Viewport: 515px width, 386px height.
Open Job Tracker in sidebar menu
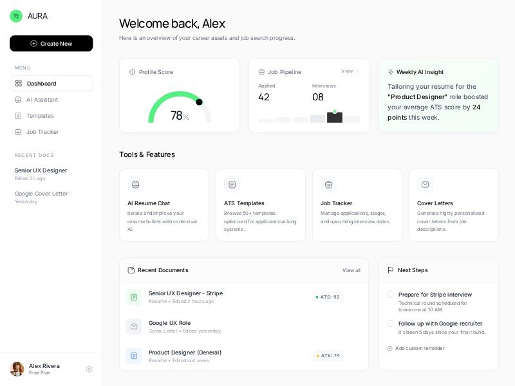(42, 132)
